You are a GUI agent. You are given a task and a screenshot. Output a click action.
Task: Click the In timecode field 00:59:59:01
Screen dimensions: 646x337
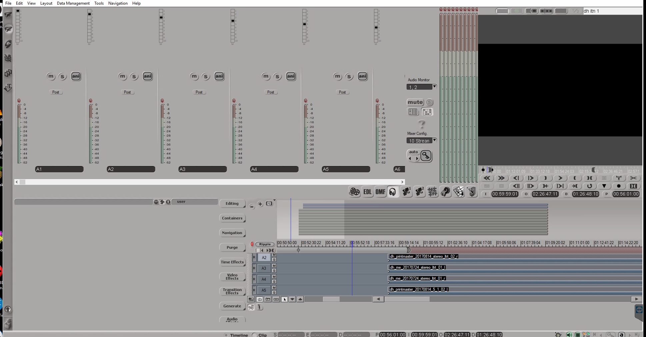(505, 194)
